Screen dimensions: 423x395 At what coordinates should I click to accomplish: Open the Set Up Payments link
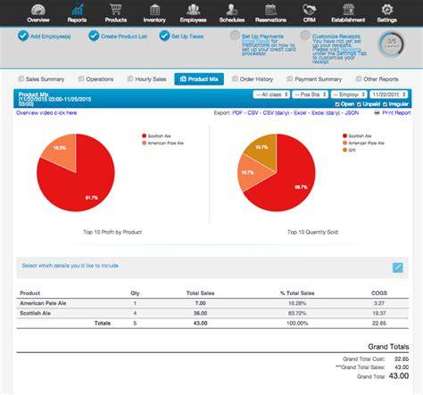pyautogui.click(x=262, y=37)
